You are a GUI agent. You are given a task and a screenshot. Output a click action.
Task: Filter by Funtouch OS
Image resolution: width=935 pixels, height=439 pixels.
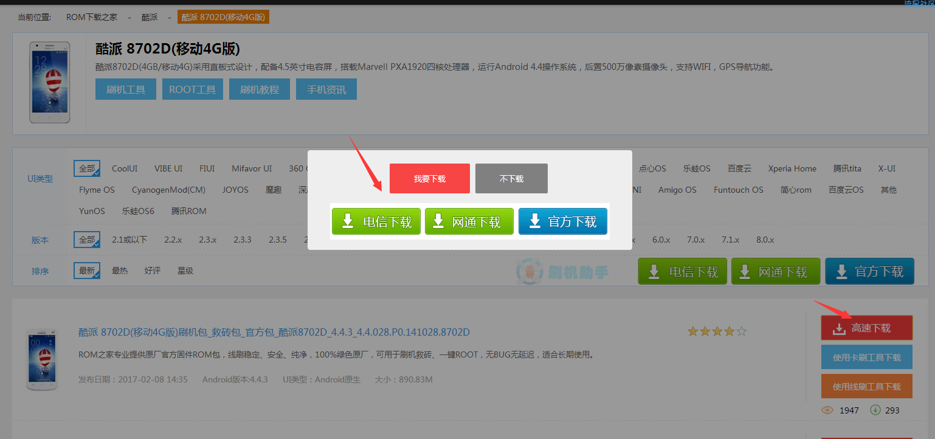point(739,190)
